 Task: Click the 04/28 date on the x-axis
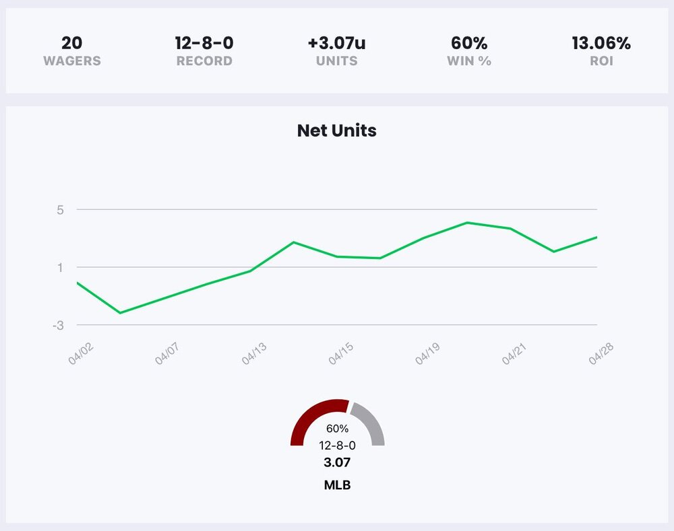point(601,354)
